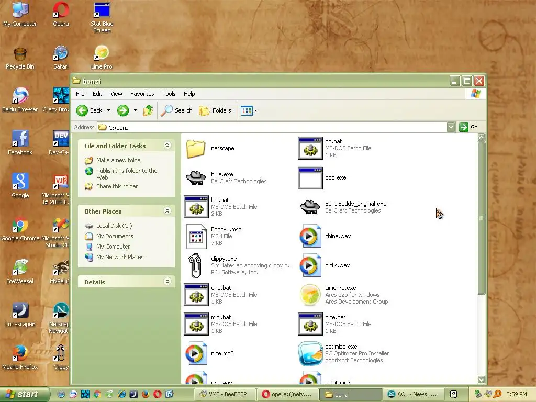
Task: Select the nice.bat file icon
Action: (310, 324)
